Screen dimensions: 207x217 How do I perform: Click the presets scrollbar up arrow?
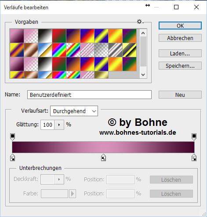click(143, 33)
